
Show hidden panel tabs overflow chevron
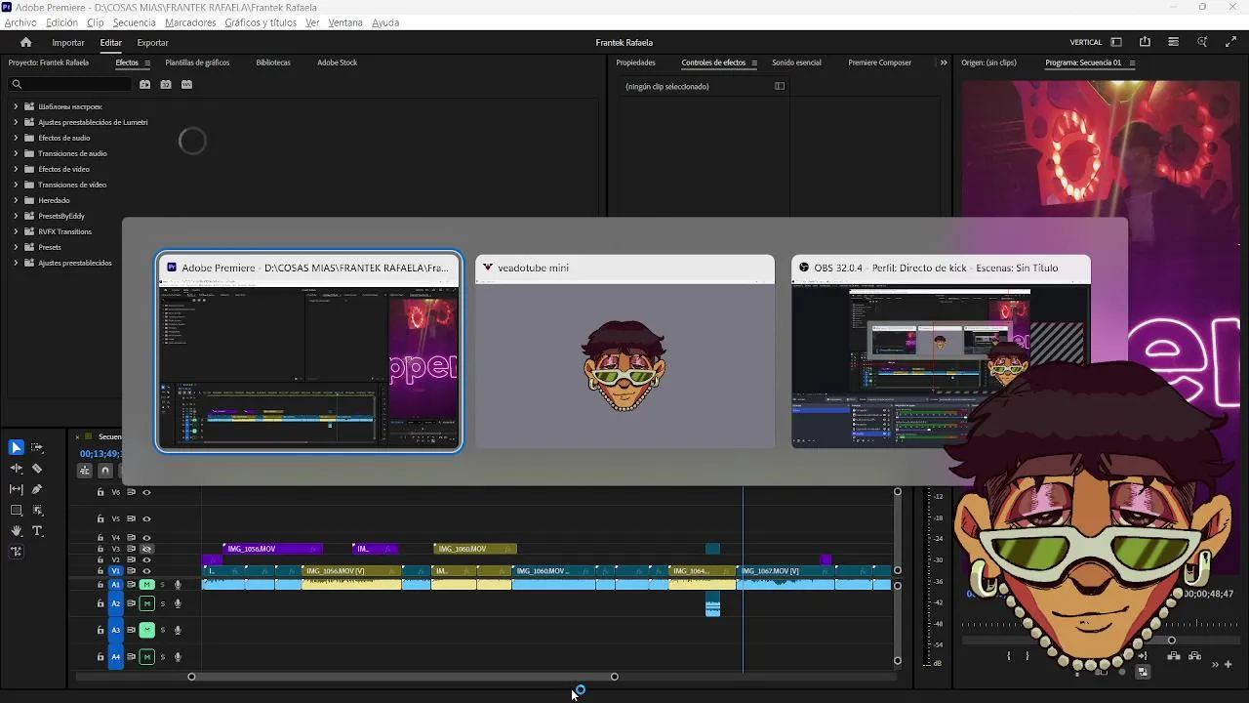point(944,62)
